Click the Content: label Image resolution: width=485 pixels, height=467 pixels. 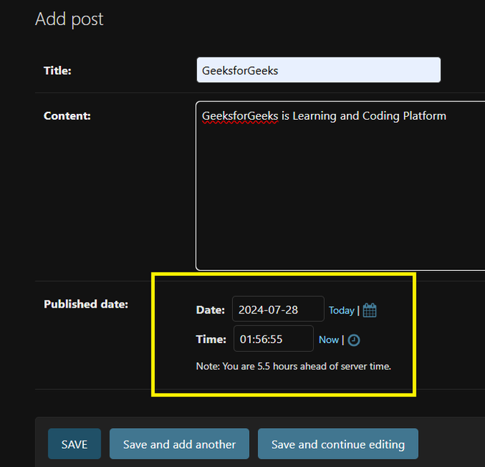coord(67,115)
